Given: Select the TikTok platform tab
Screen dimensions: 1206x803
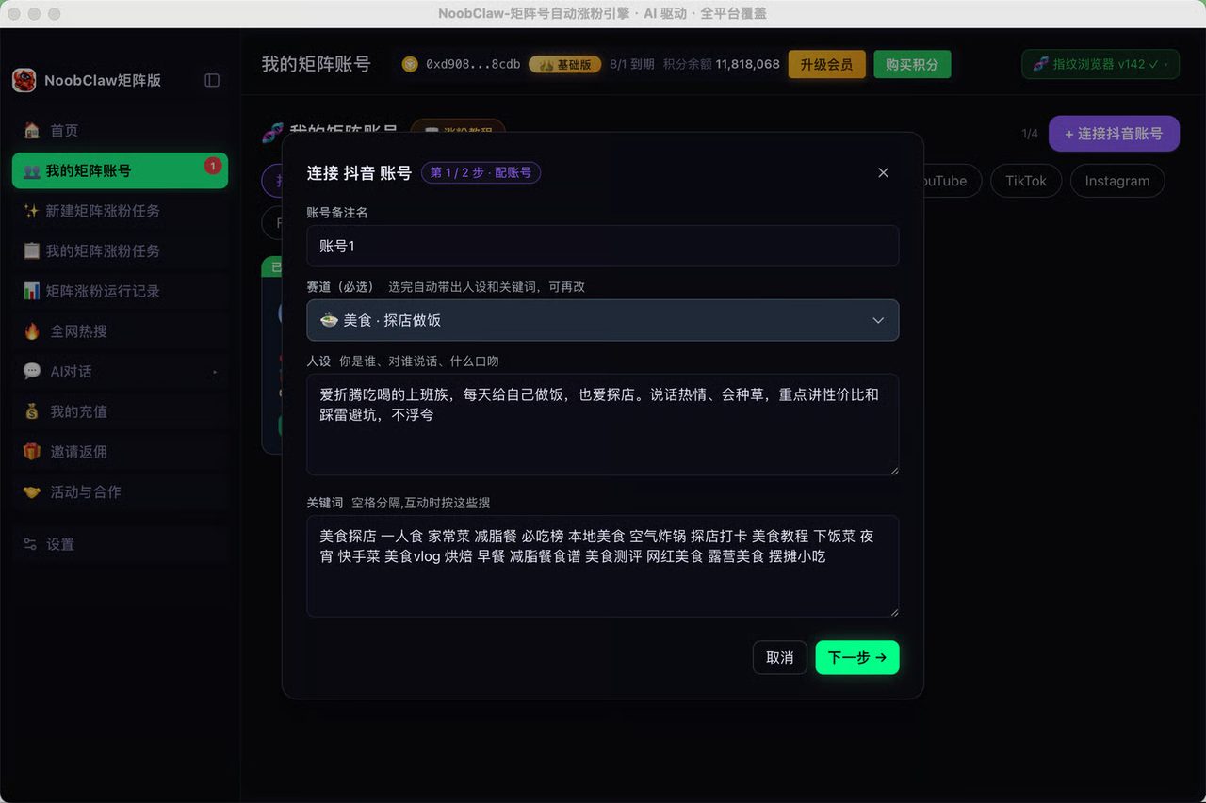Looking at the screenshot, I should click(1026, 181).
